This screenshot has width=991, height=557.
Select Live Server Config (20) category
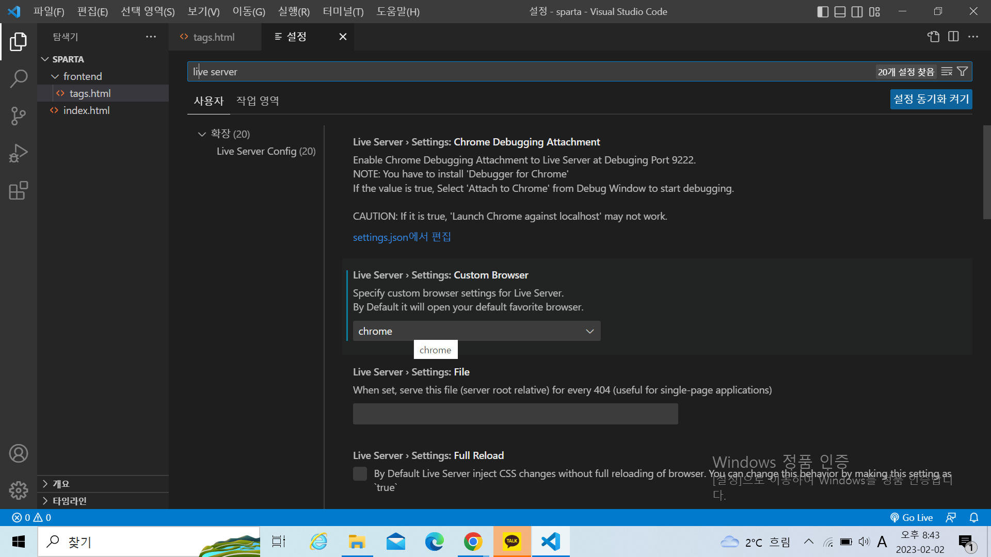(266, 151)
